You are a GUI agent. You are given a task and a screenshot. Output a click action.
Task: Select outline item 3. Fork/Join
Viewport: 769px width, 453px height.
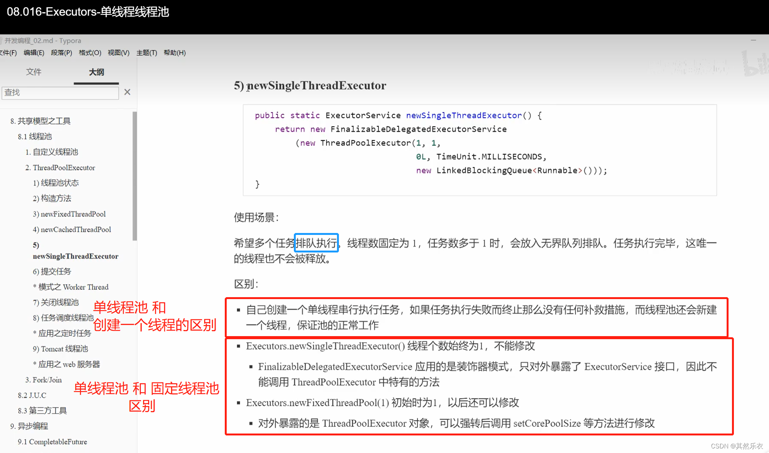pos(44,380)
